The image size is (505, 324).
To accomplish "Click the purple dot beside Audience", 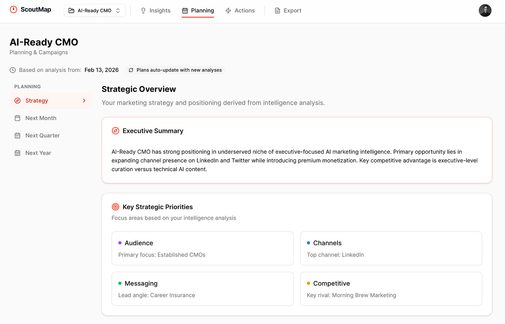I will 120,243.
